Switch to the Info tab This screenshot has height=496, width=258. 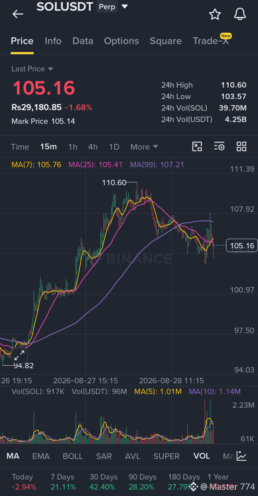(53, 41)
